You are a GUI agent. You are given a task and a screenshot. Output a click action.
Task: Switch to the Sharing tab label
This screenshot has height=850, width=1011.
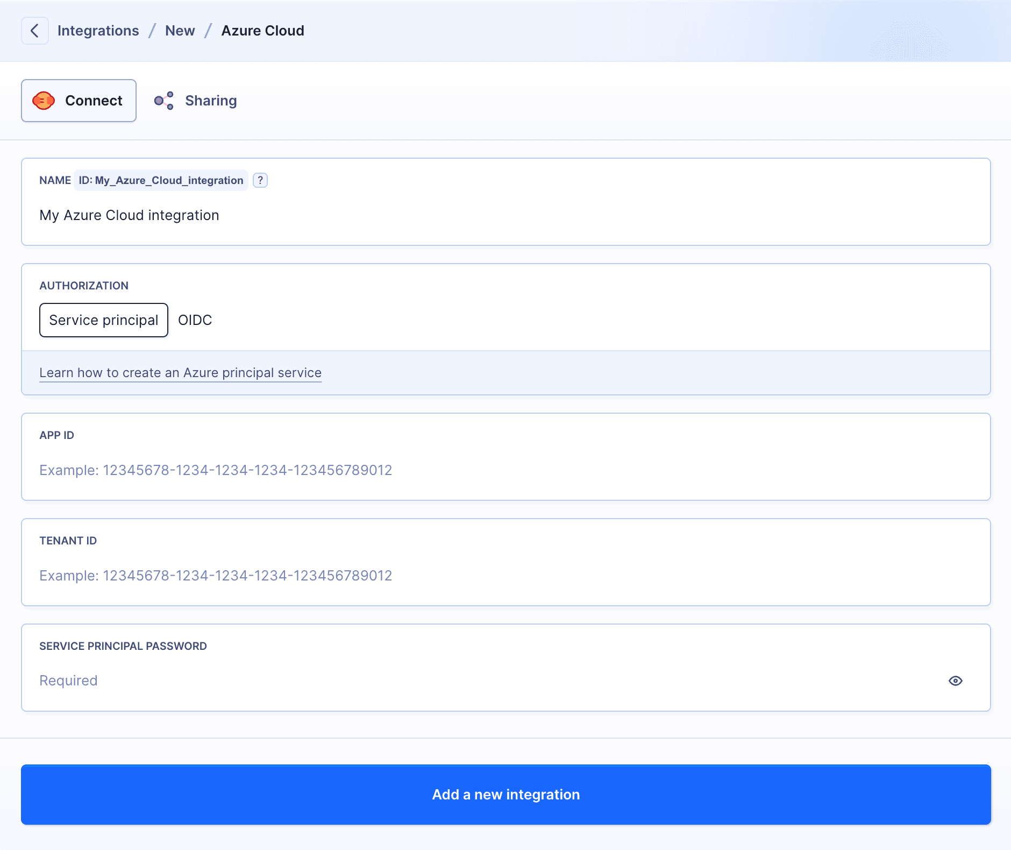tap(211, 101)
